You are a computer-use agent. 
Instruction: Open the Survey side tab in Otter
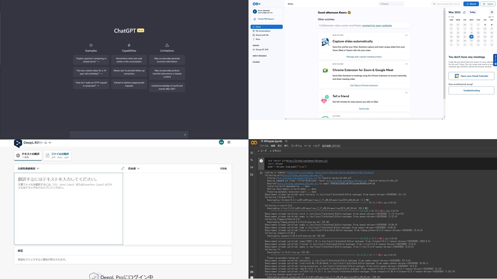(495, 60)
